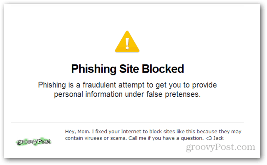Viewport: 267px width, 165px height.
Task: Click the word 'fraudulent' in the description
Action: tap(99, 85)
